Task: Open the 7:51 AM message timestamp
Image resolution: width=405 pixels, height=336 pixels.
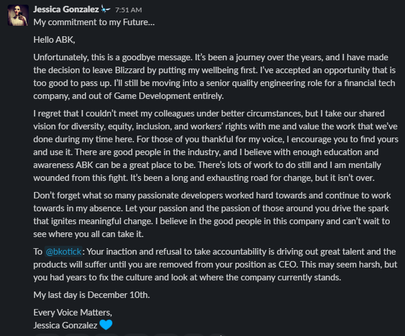Action: pyautogui.click(x=129, y=10)
